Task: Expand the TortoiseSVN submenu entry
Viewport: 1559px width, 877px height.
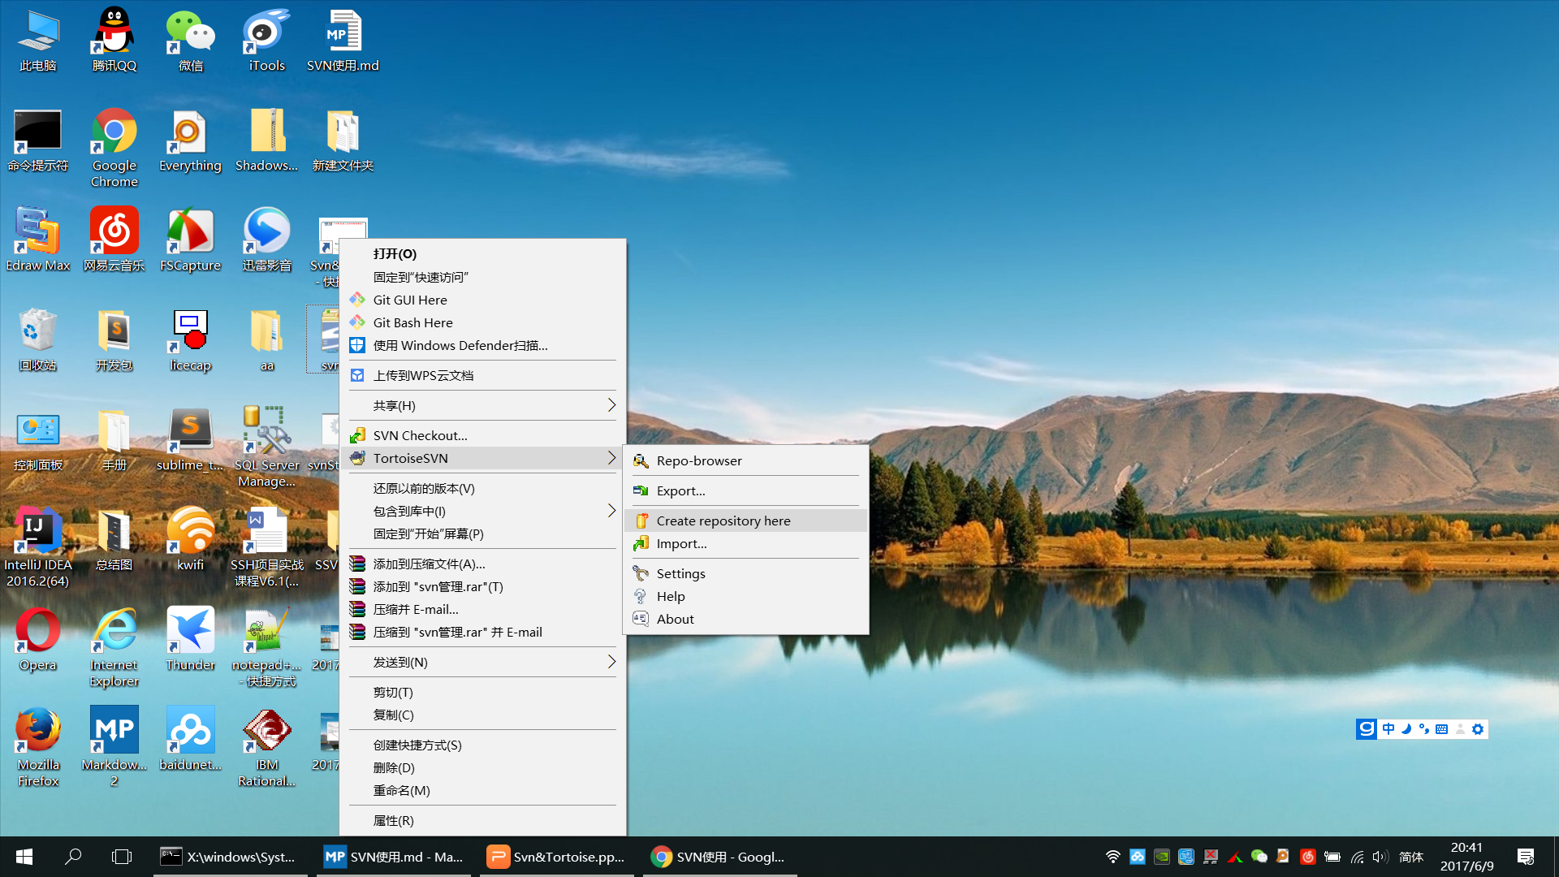Action: point(482,458)
